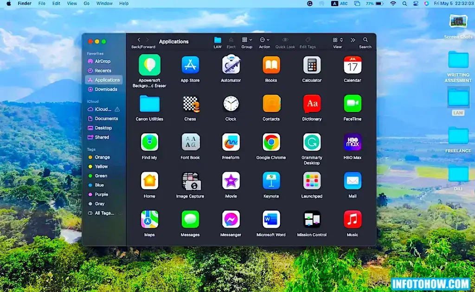Open the LAW folder toolbar shortcut
Screen dimensions: 475x292
pos(218,40)
